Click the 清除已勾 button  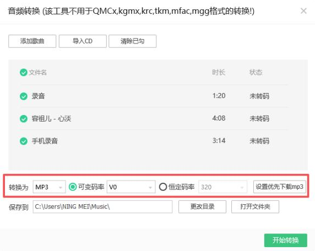point(132,41)
